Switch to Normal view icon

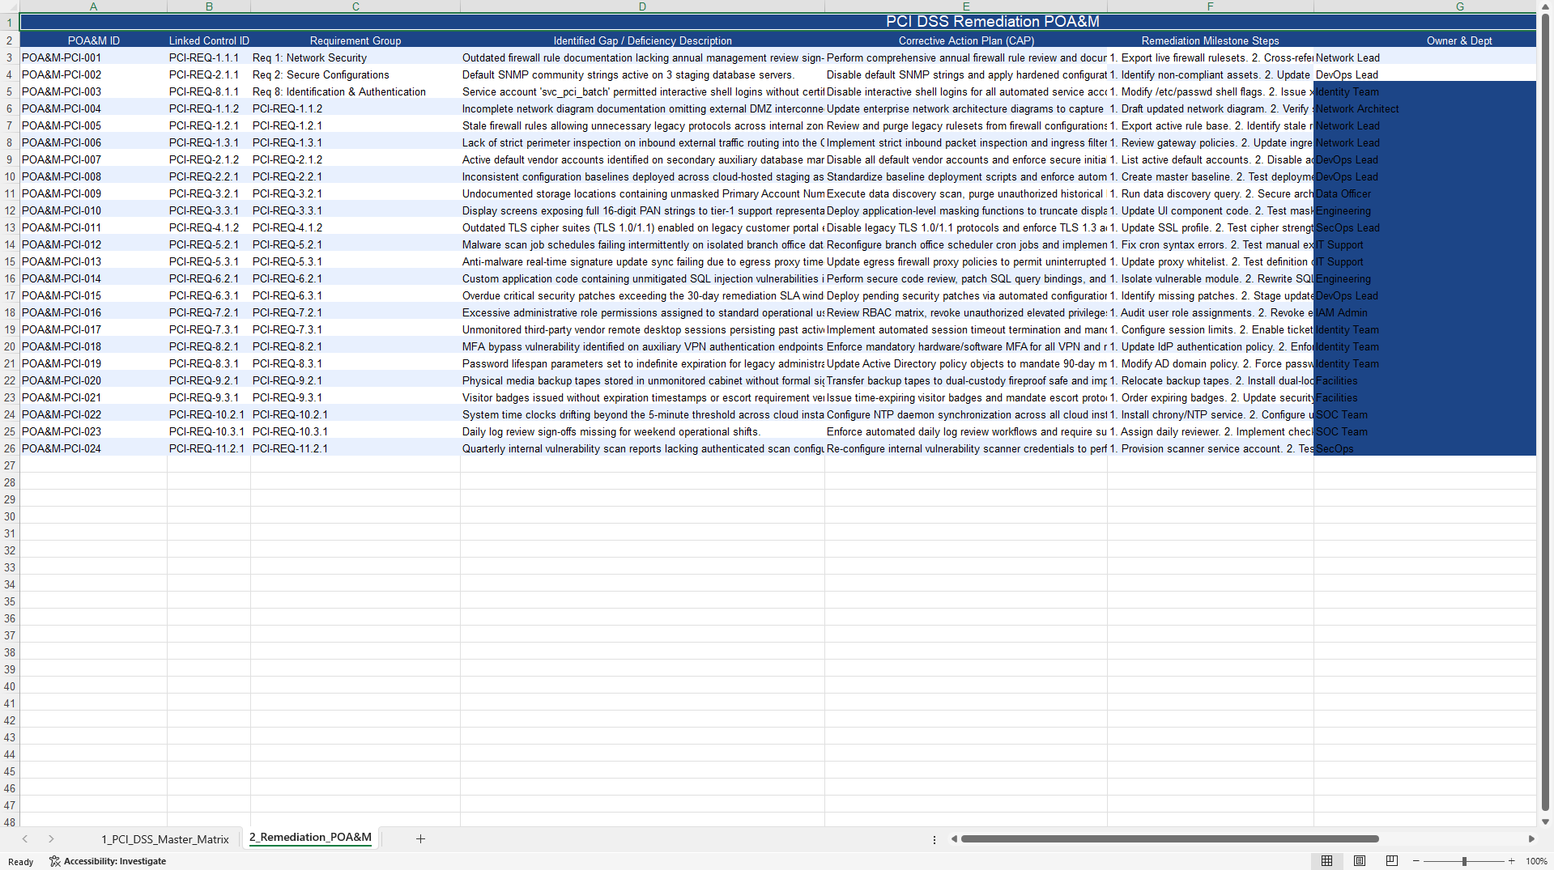tap(1326, 861)
